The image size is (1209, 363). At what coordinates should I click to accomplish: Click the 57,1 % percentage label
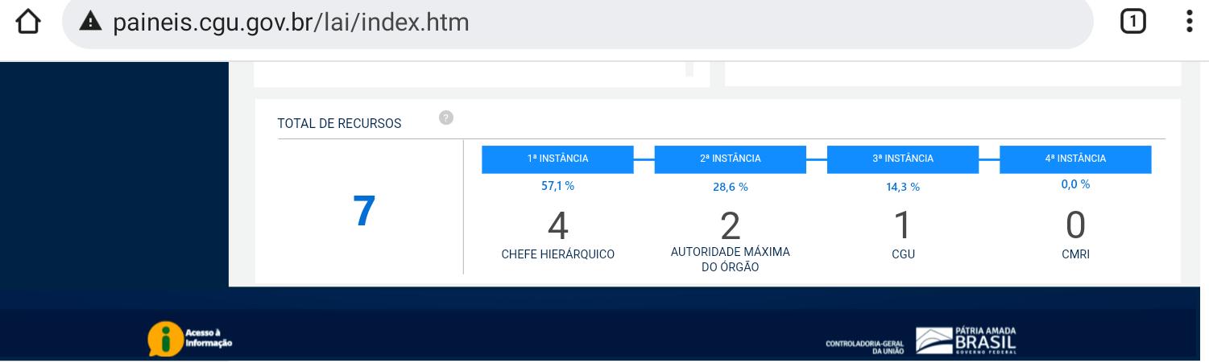tap(557, 186)
